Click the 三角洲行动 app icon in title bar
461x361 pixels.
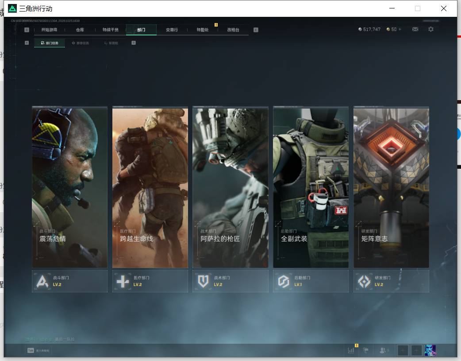[x=12, y=8]
